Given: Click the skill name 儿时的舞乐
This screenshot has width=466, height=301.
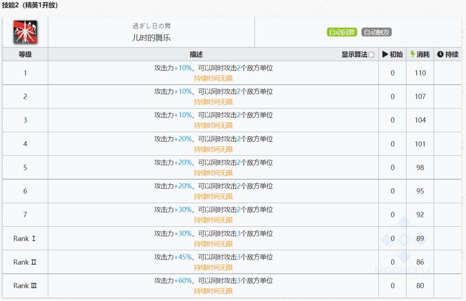Looking at the screenshot, I should tap(151, 38).
